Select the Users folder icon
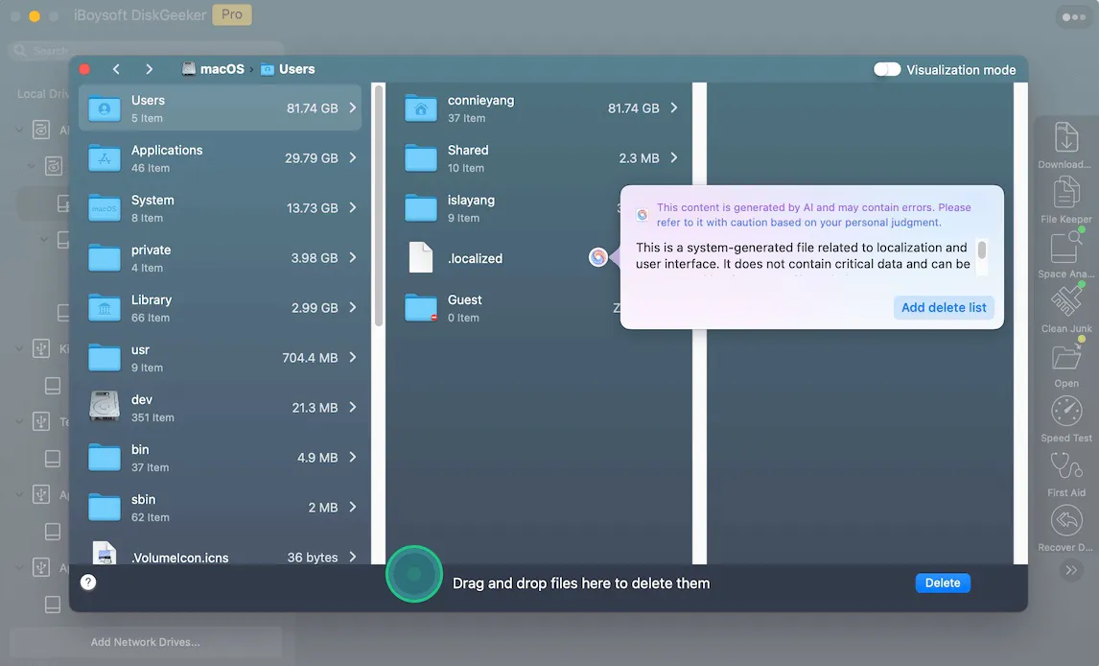Image resolution: width=1099 pixels, height=666 pixels. click(105, 108)
